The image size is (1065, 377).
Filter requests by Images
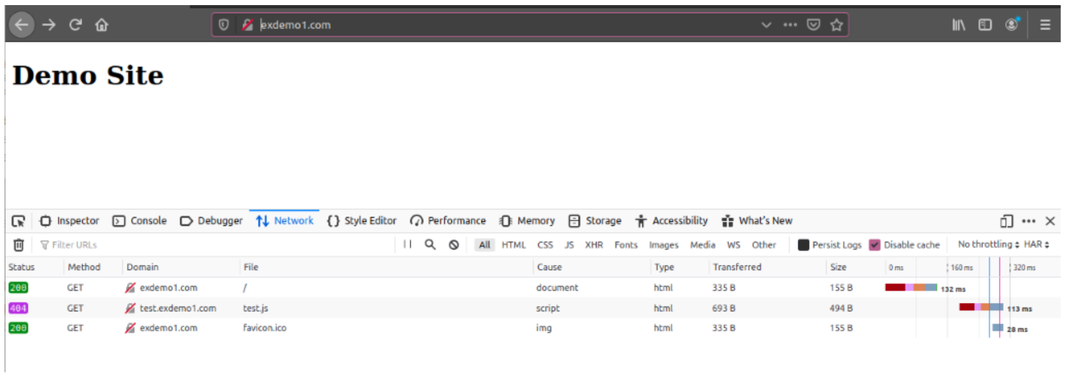(663, 245)
